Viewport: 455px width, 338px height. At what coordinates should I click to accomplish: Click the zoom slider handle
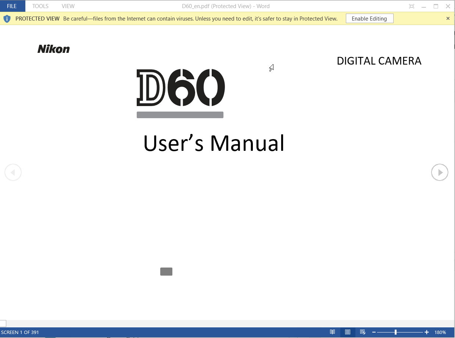(x=395, y=332)
